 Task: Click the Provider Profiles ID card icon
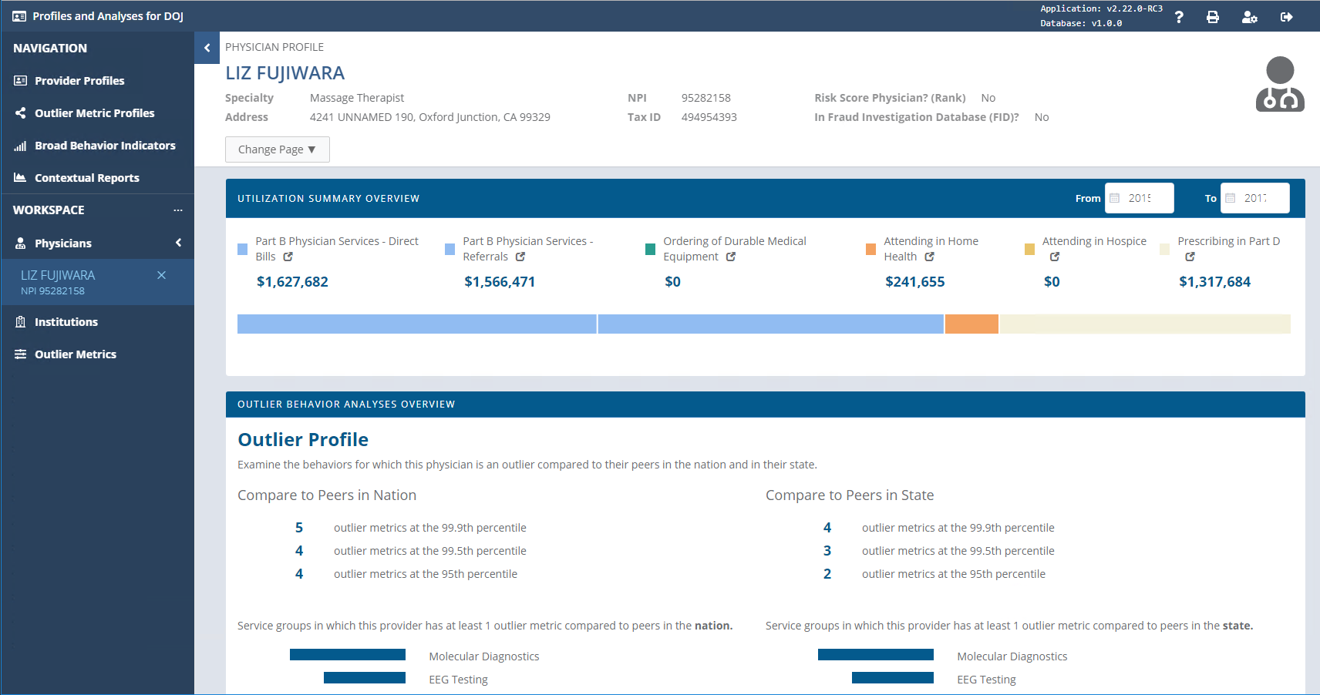pyautogui.click(x=21, y=81)
